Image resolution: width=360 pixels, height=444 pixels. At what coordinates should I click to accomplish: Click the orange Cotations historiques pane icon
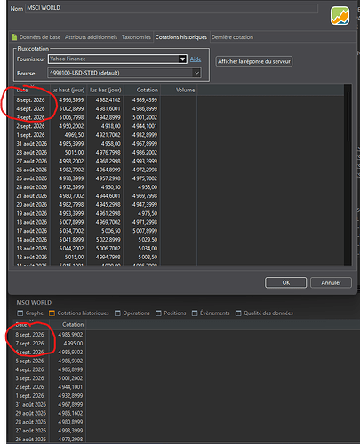click(52, 313)
